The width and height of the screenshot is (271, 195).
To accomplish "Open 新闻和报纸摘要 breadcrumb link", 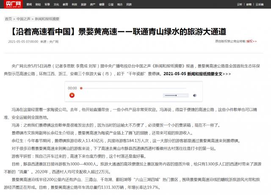I will point(47,19).
